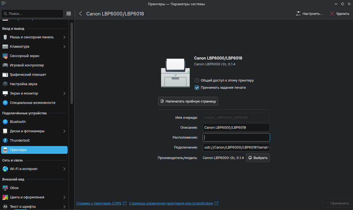Screen dimensions: 353x210
Task: Enable Общий доступ к этому принтеру checkbox
Action: (x=197, y=80)
